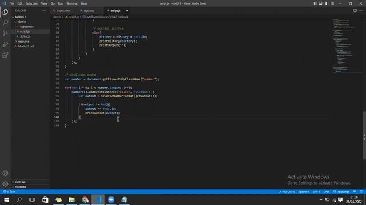Open Task View on taskbar
The image size is (366, 205).
point(32,200)
